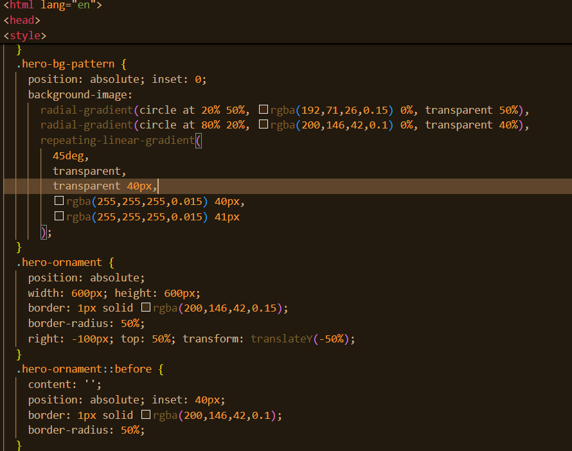Jump to sticky <html lang="en"> line

pos(53,5)
